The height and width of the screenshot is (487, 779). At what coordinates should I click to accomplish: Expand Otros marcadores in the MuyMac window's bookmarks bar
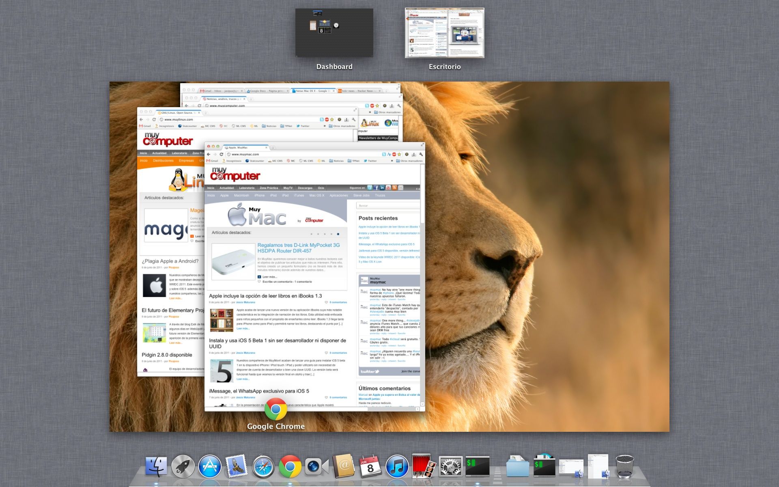tap(409, 161)
